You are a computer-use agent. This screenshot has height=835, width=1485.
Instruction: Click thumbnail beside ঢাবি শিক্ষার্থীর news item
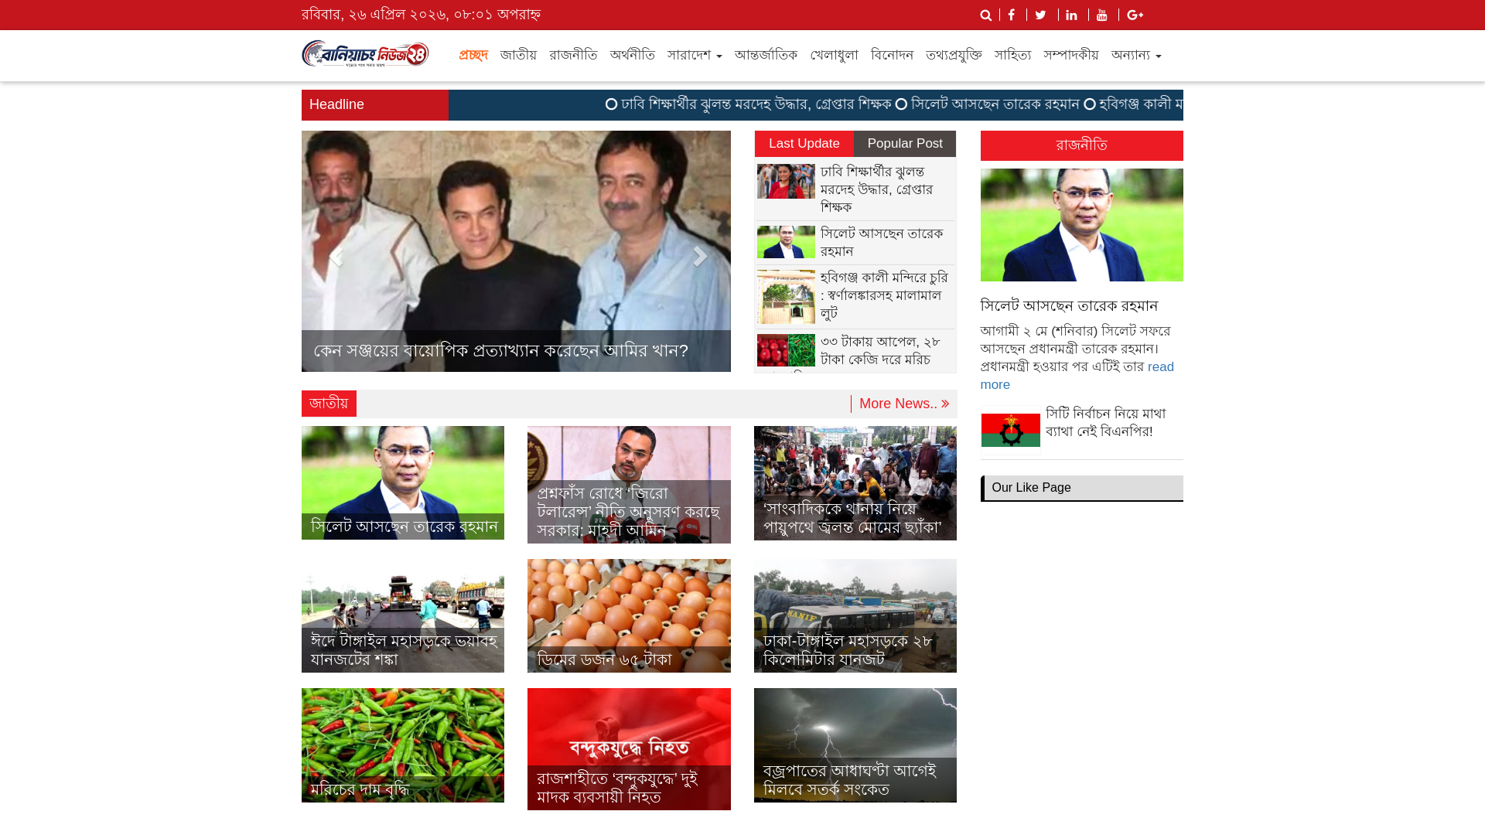pos(786,181)
